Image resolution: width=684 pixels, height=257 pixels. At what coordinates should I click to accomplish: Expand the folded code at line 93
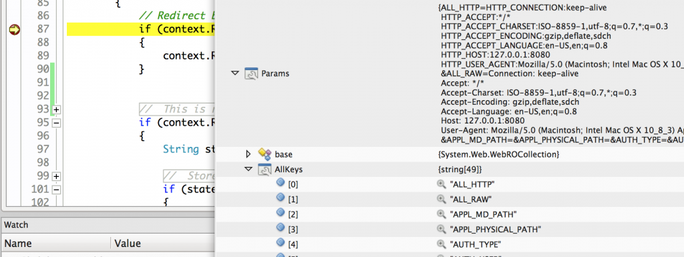[56, 109]
